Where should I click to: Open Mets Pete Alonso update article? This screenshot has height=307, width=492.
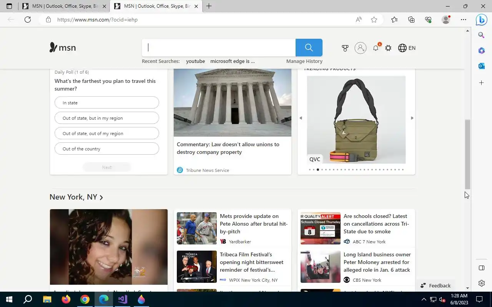coord(254,224)
